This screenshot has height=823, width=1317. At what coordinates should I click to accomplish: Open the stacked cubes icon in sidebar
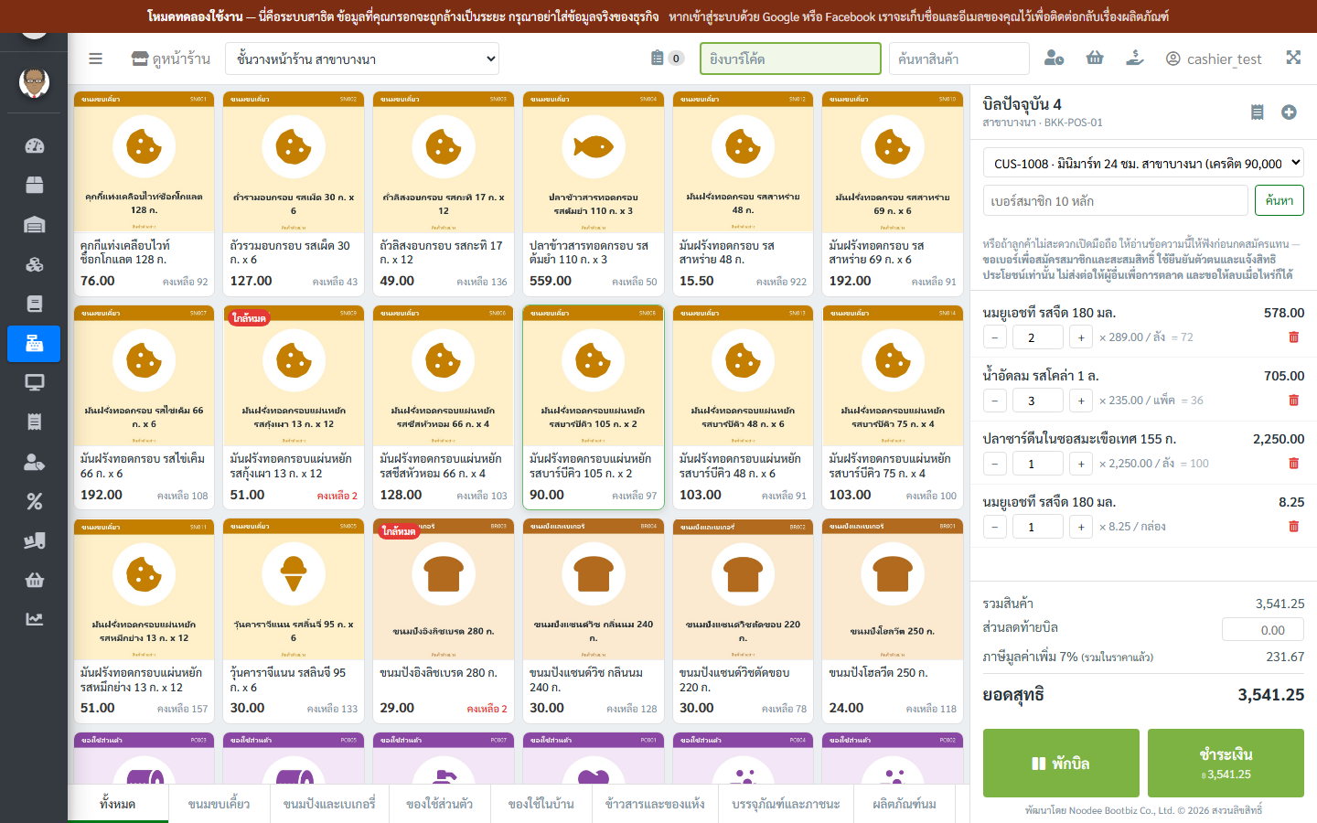click(x=34, y=264)
